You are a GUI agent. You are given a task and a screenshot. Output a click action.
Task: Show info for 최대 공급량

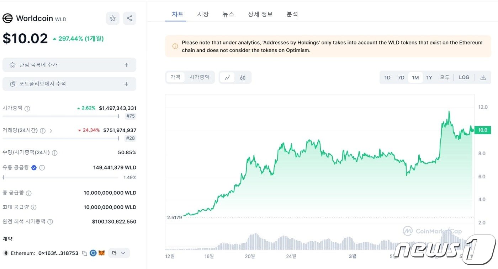(x=34, y=207)
